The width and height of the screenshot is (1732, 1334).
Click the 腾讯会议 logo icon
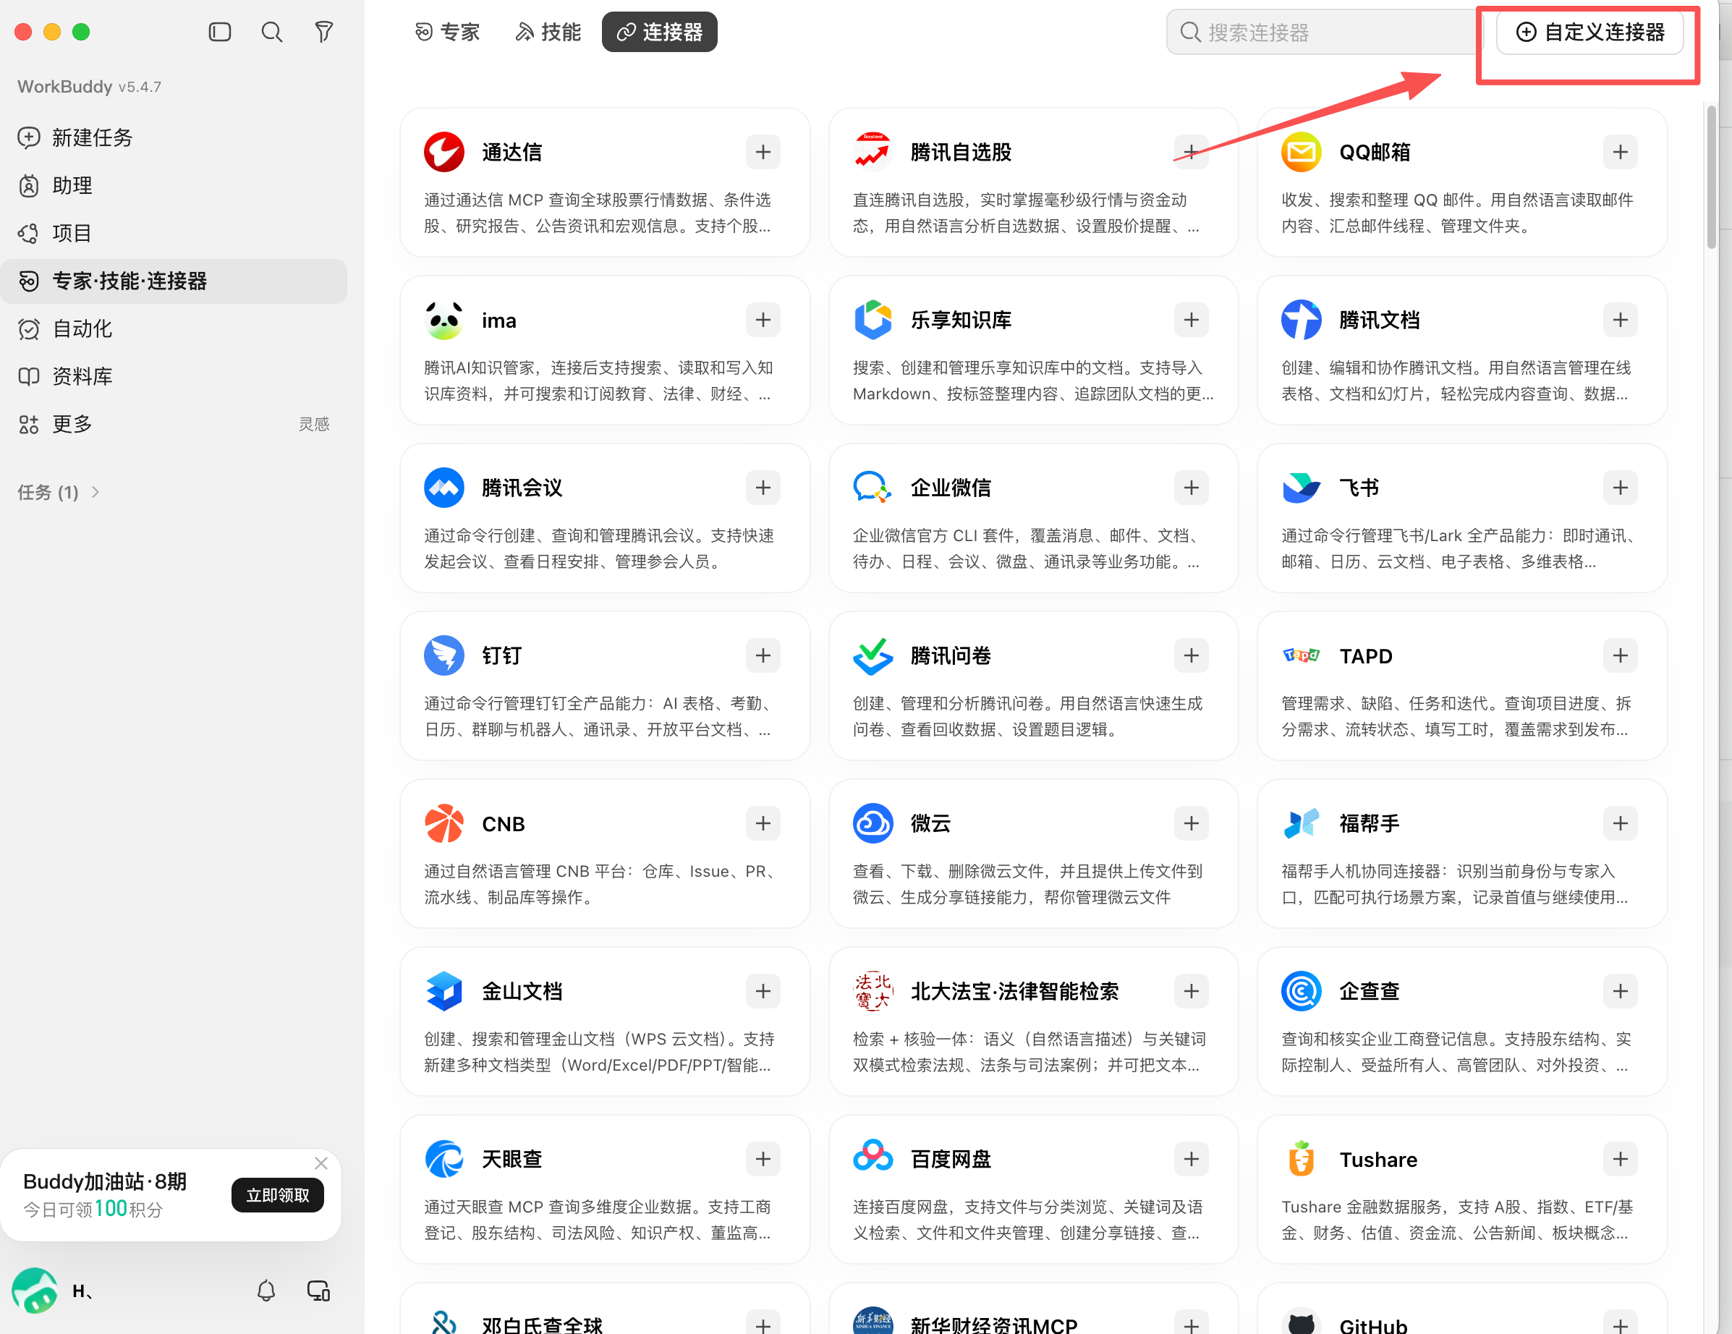click(x=444, y=487)
